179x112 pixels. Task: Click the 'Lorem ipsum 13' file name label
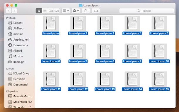pyautogui.click(x=105, y=89)
